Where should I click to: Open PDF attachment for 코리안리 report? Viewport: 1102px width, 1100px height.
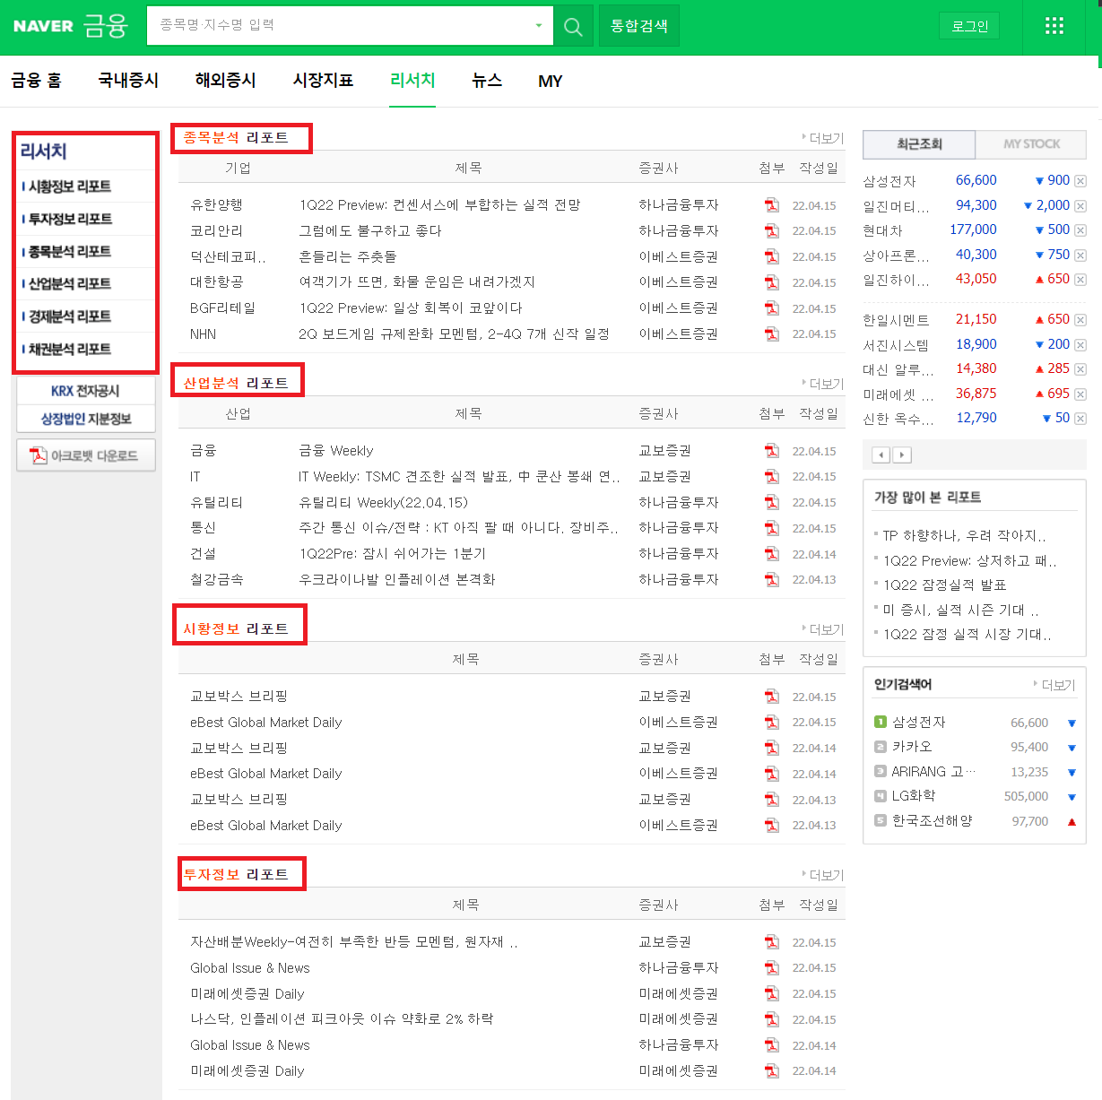[x=771, y=231]
